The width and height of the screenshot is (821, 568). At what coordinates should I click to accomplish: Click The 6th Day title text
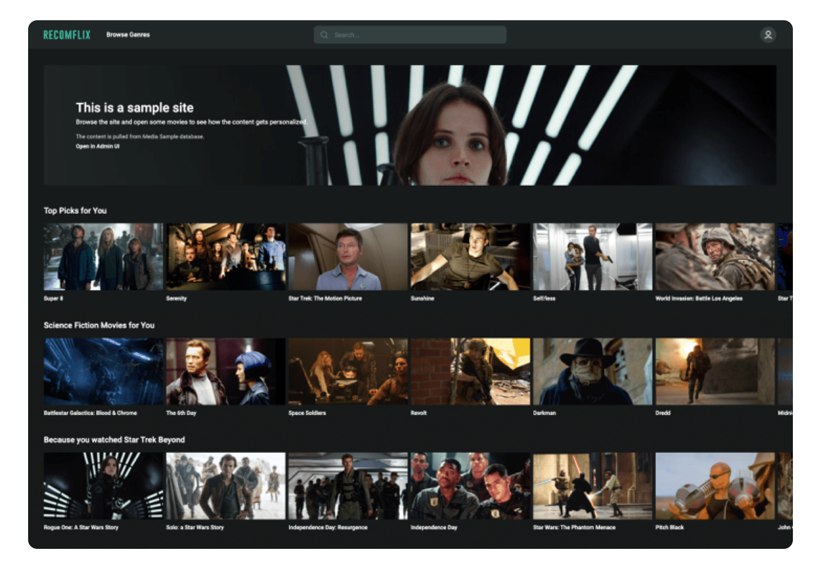[x=181, y=413]
